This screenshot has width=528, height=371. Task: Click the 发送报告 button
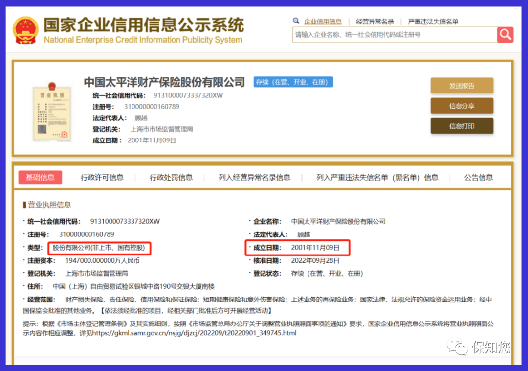click(x=462, y=86)
